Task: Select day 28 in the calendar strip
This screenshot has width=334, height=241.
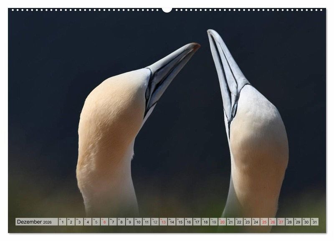Action: point(290,222)
